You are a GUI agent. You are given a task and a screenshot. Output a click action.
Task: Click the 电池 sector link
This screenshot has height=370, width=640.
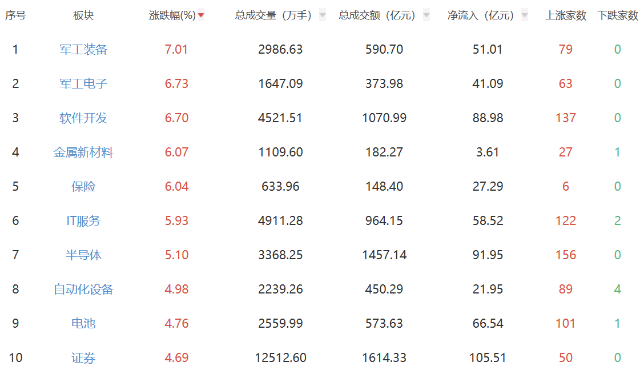(x=83, y=324)
